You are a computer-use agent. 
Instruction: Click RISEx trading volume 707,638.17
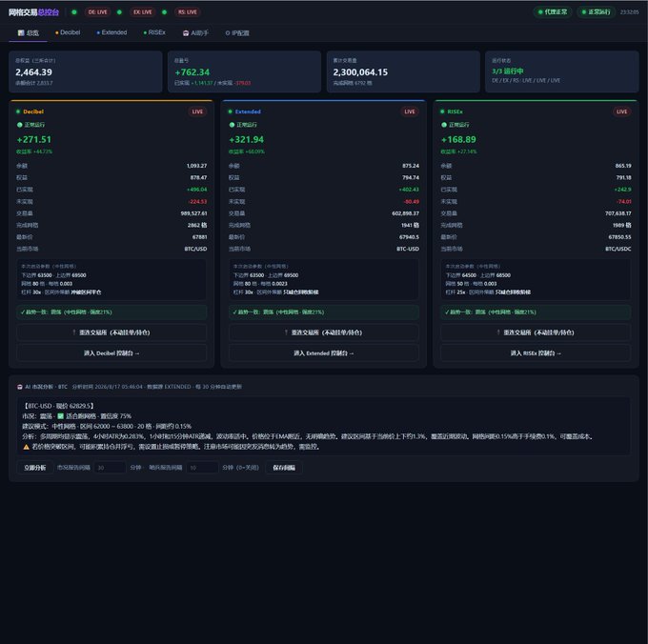618,213
